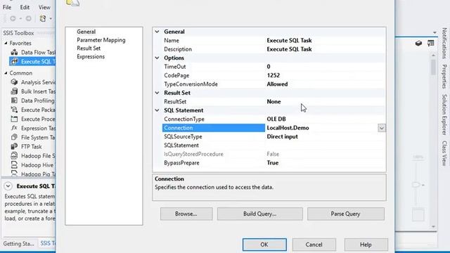Open the Solution Explorer side tab
The image size is (450, 253).
pyautogui.click(x=444, y=115)
